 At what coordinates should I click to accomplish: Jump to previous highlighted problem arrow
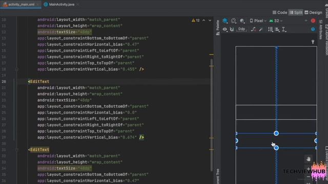pyautogui.click(x=204, y=20)
